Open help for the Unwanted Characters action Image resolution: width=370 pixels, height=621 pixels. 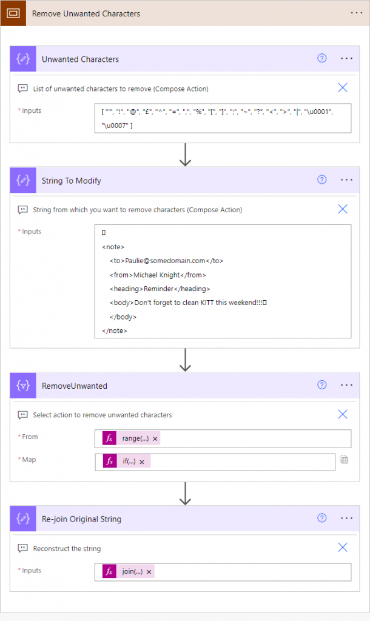(321, 58)
